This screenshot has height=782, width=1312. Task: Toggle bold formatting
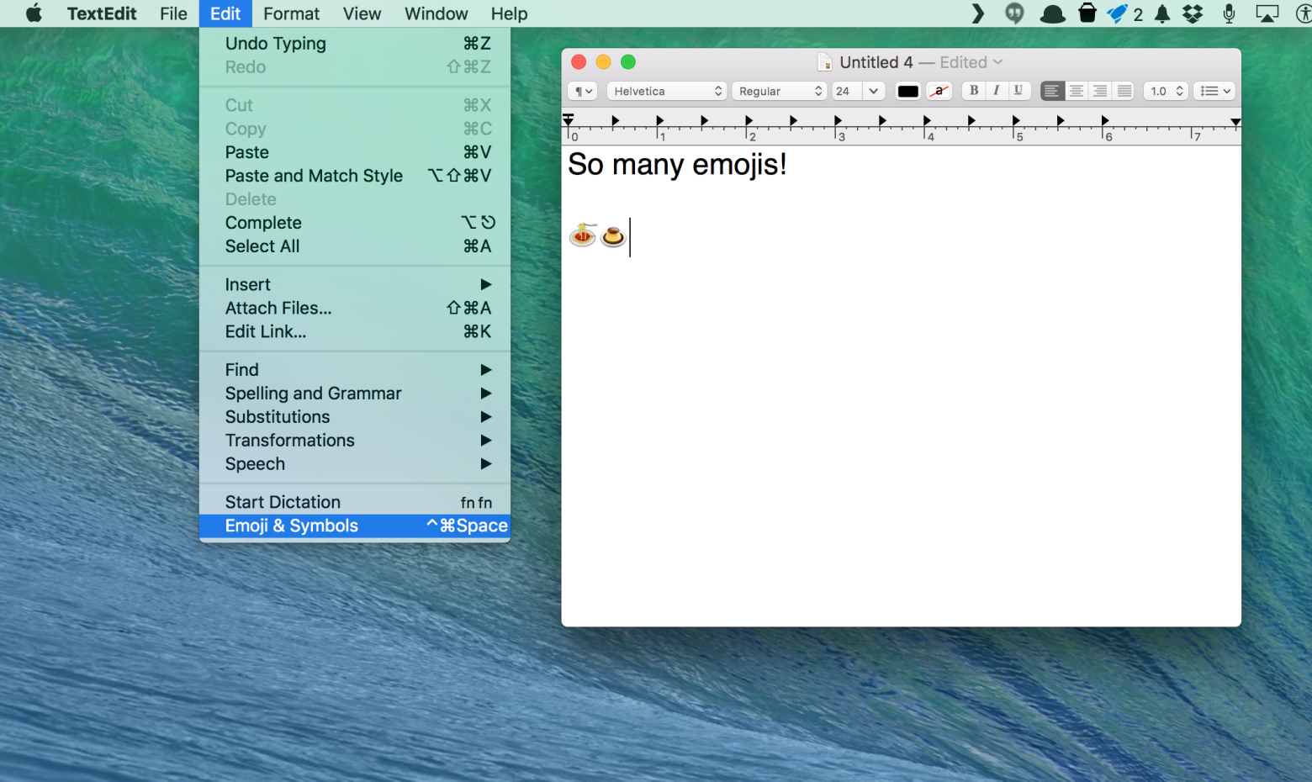coord(972,91)
